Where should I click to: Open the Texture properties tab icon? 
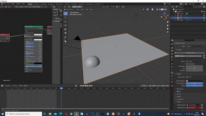172,86
